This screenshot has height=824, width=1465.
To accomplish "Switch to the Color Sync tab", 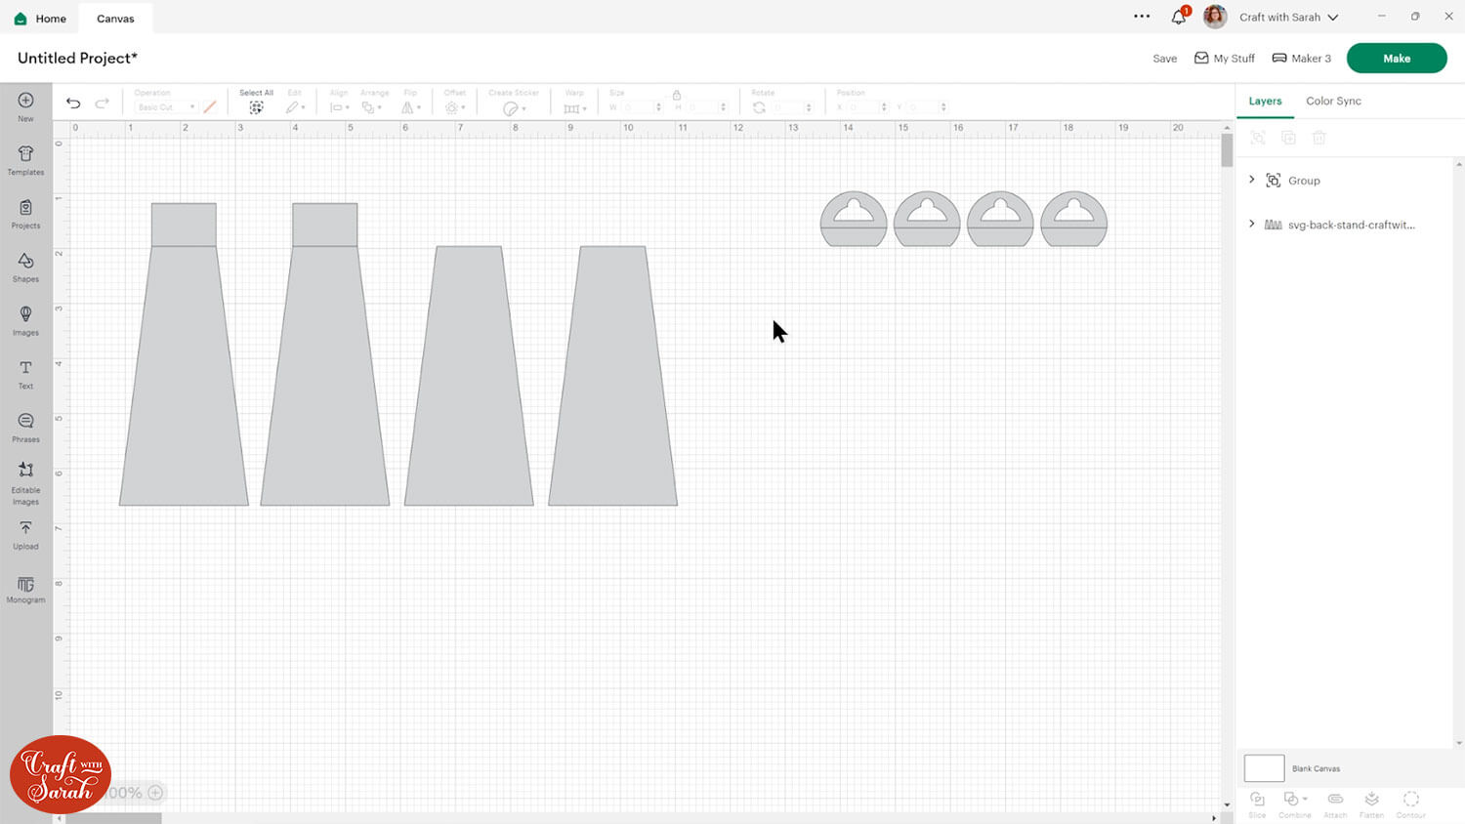I will click(1333, 101).
